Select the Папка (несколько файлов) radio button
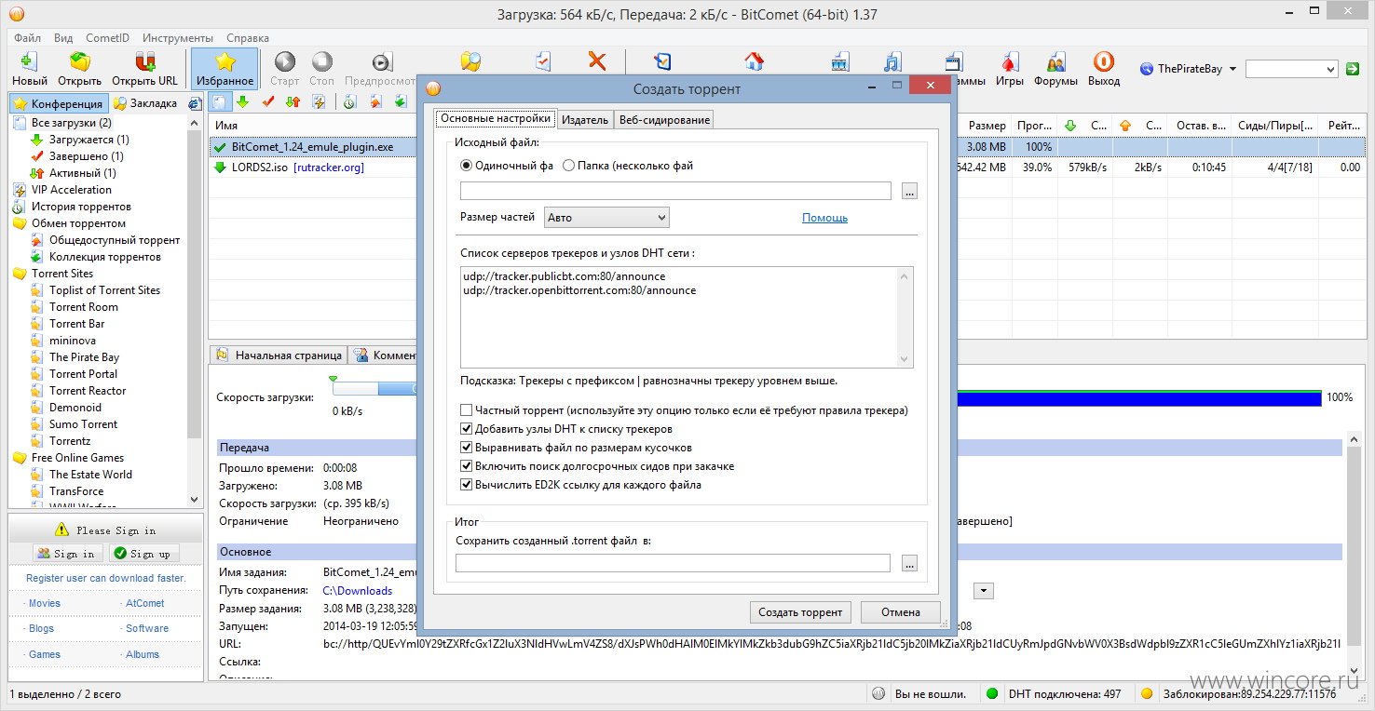1375x711 pixels. (x=568, y=166)
